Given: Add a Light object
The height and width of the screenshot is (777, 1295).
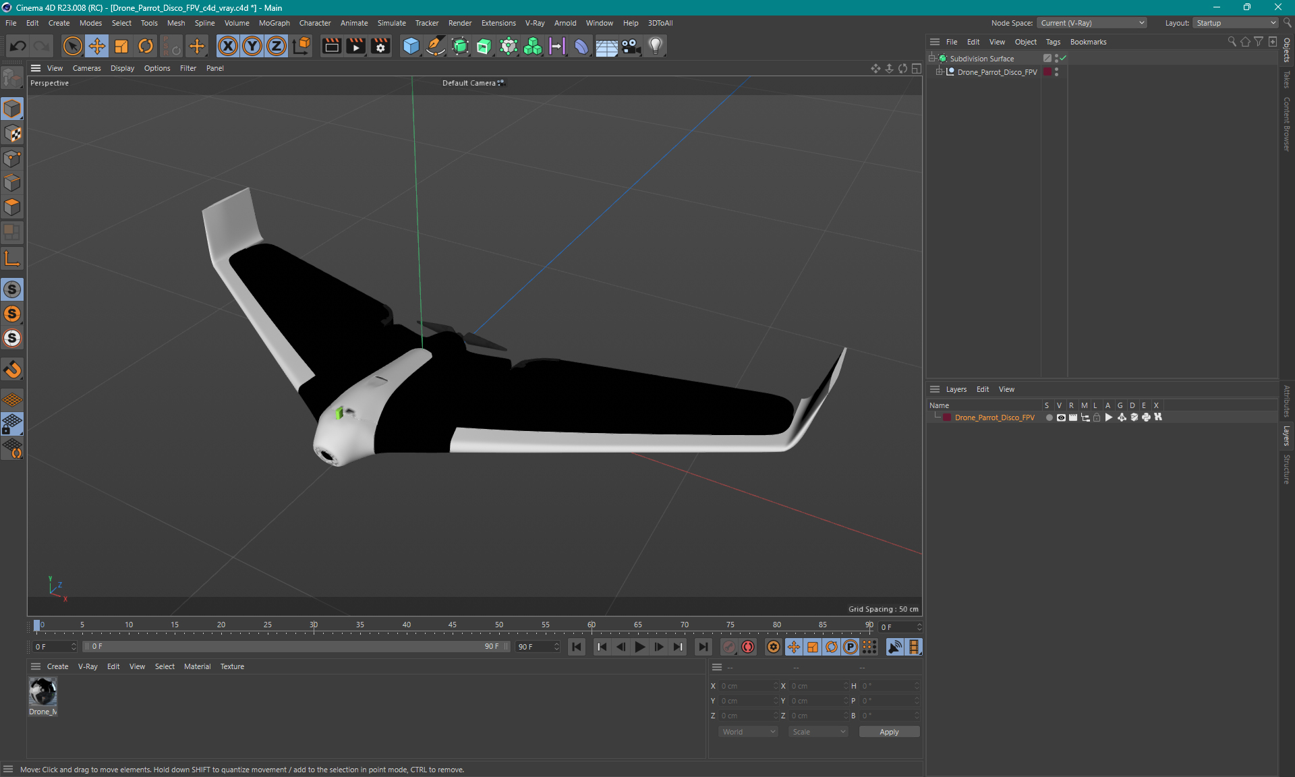Looking at the screenshot, I should click(656, 46).
